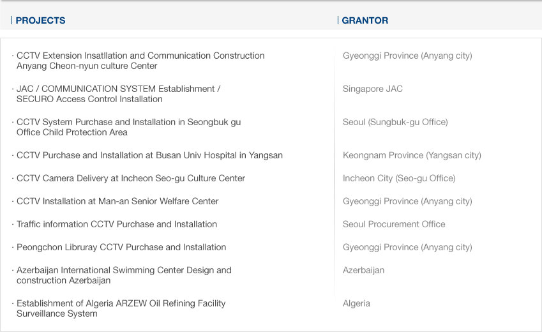This screenshot has height=332, width=542.
Task: Select the JAC Communication System Establishment project
Action: click(118, 94)
